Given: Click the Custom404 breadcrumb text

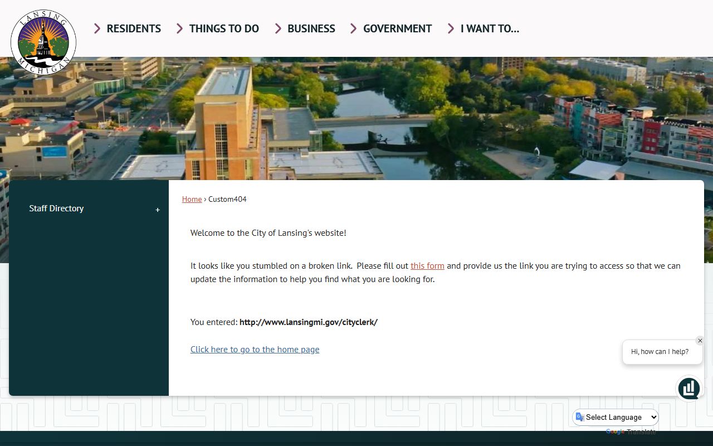Looking at the screenshot, I should tap(227, 199).
